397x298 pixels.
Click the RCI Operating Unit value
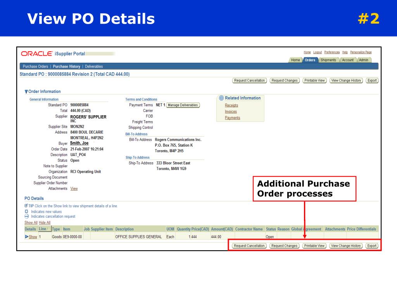coord(86,172)
